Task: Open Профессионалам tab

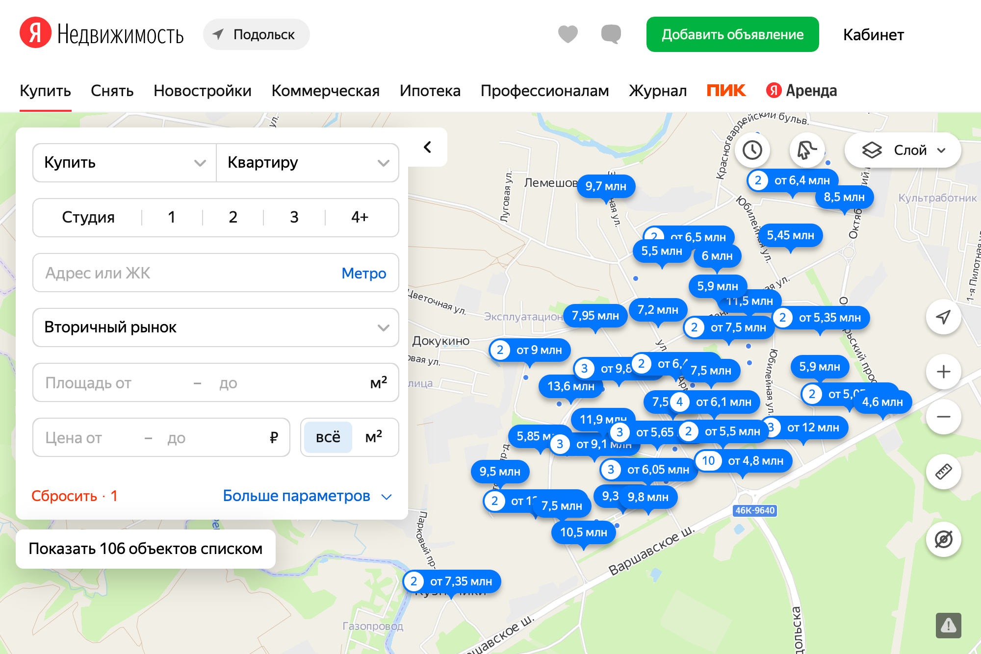Action: pyautogui.click(x=544, y=91)
